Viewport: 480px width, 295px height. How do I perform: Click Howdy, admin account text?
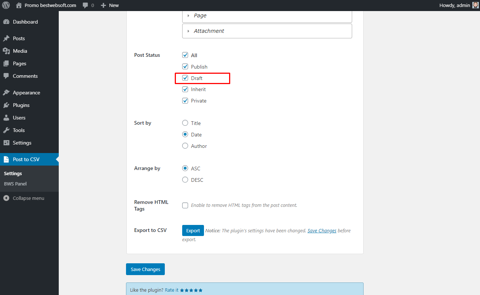(x=455, y=5)
